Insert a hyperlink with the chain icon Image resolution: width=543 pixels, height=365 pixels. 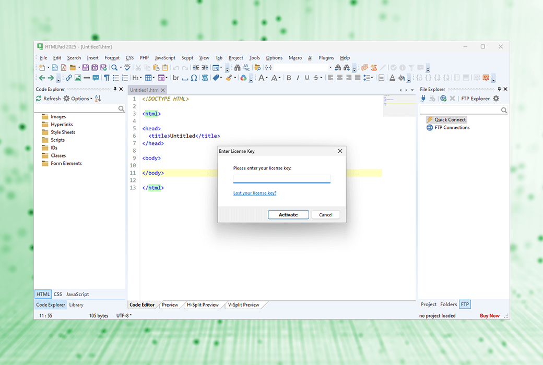[68, 78]
